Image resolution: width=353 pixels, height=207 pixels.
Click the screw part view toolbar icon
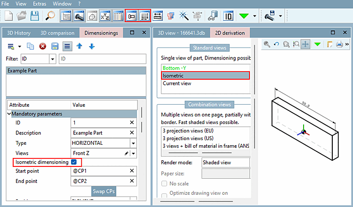point(79,16)
